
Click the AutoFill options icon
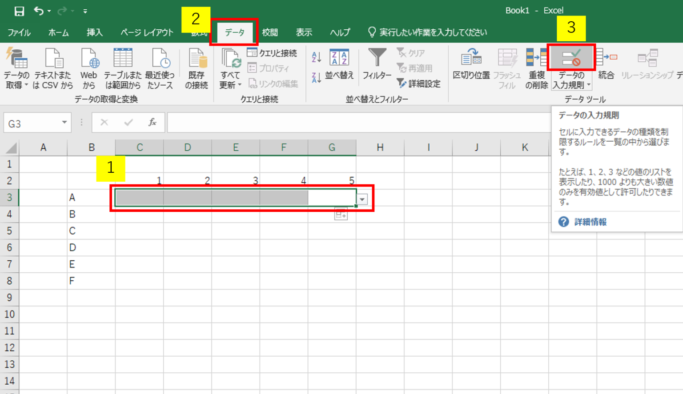341,215
